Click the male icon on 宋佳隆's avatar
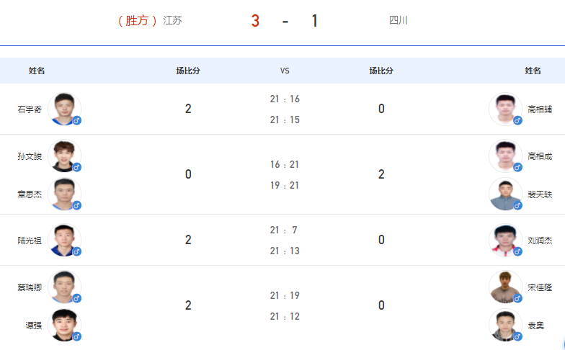 [517, 298]
